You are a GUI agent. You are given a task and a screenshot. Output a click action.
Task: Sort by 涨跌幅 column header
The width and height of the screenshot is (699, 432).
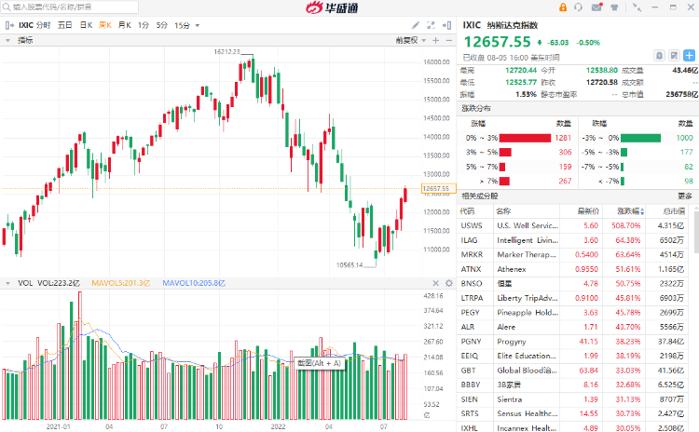631,210
